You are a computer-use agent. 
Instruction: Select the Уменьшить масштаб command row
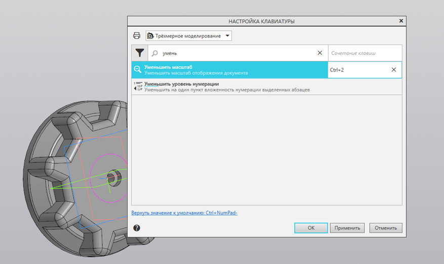point(230,70)
